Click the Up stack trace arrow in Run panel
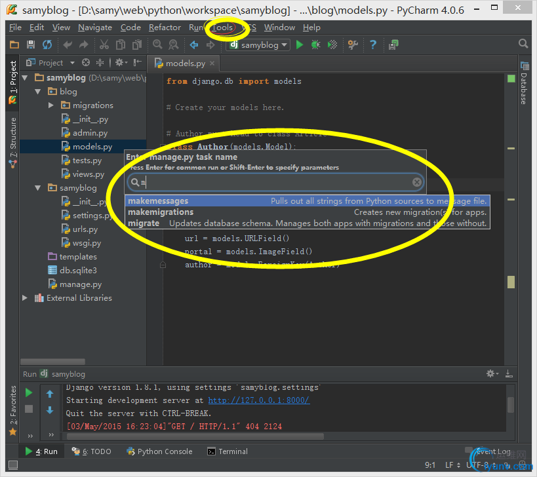This screenshot has height=477, width=537. 50,394
